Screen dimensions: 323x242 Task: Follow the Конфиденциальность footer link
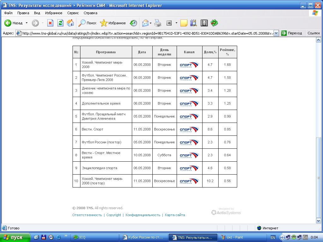143,215
